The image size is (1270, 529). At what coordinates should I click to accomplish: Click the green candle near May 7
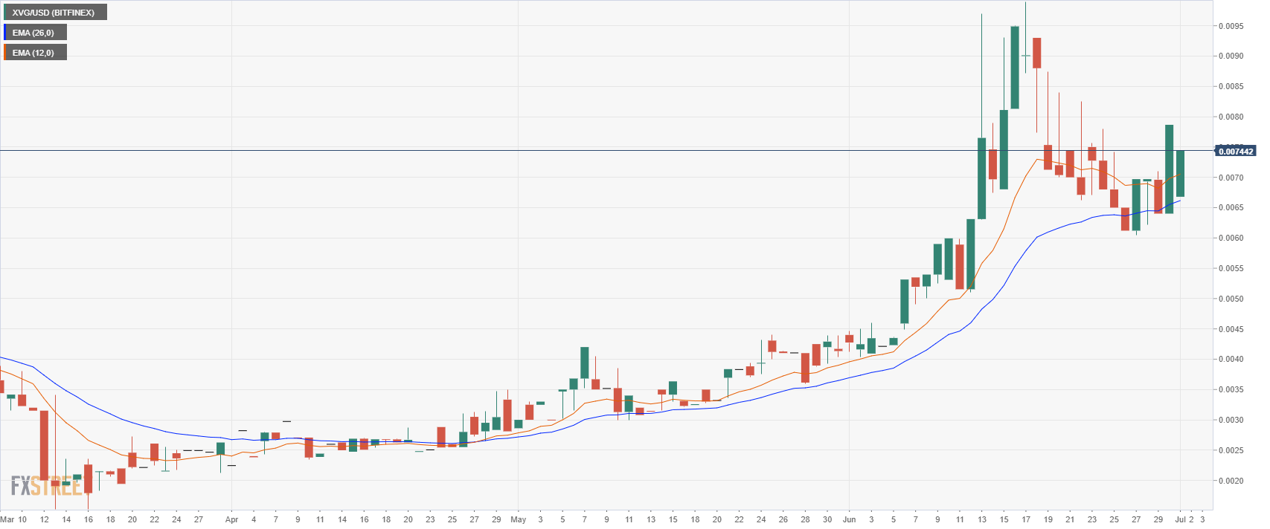pyautogui.click(x=584, y=363)
